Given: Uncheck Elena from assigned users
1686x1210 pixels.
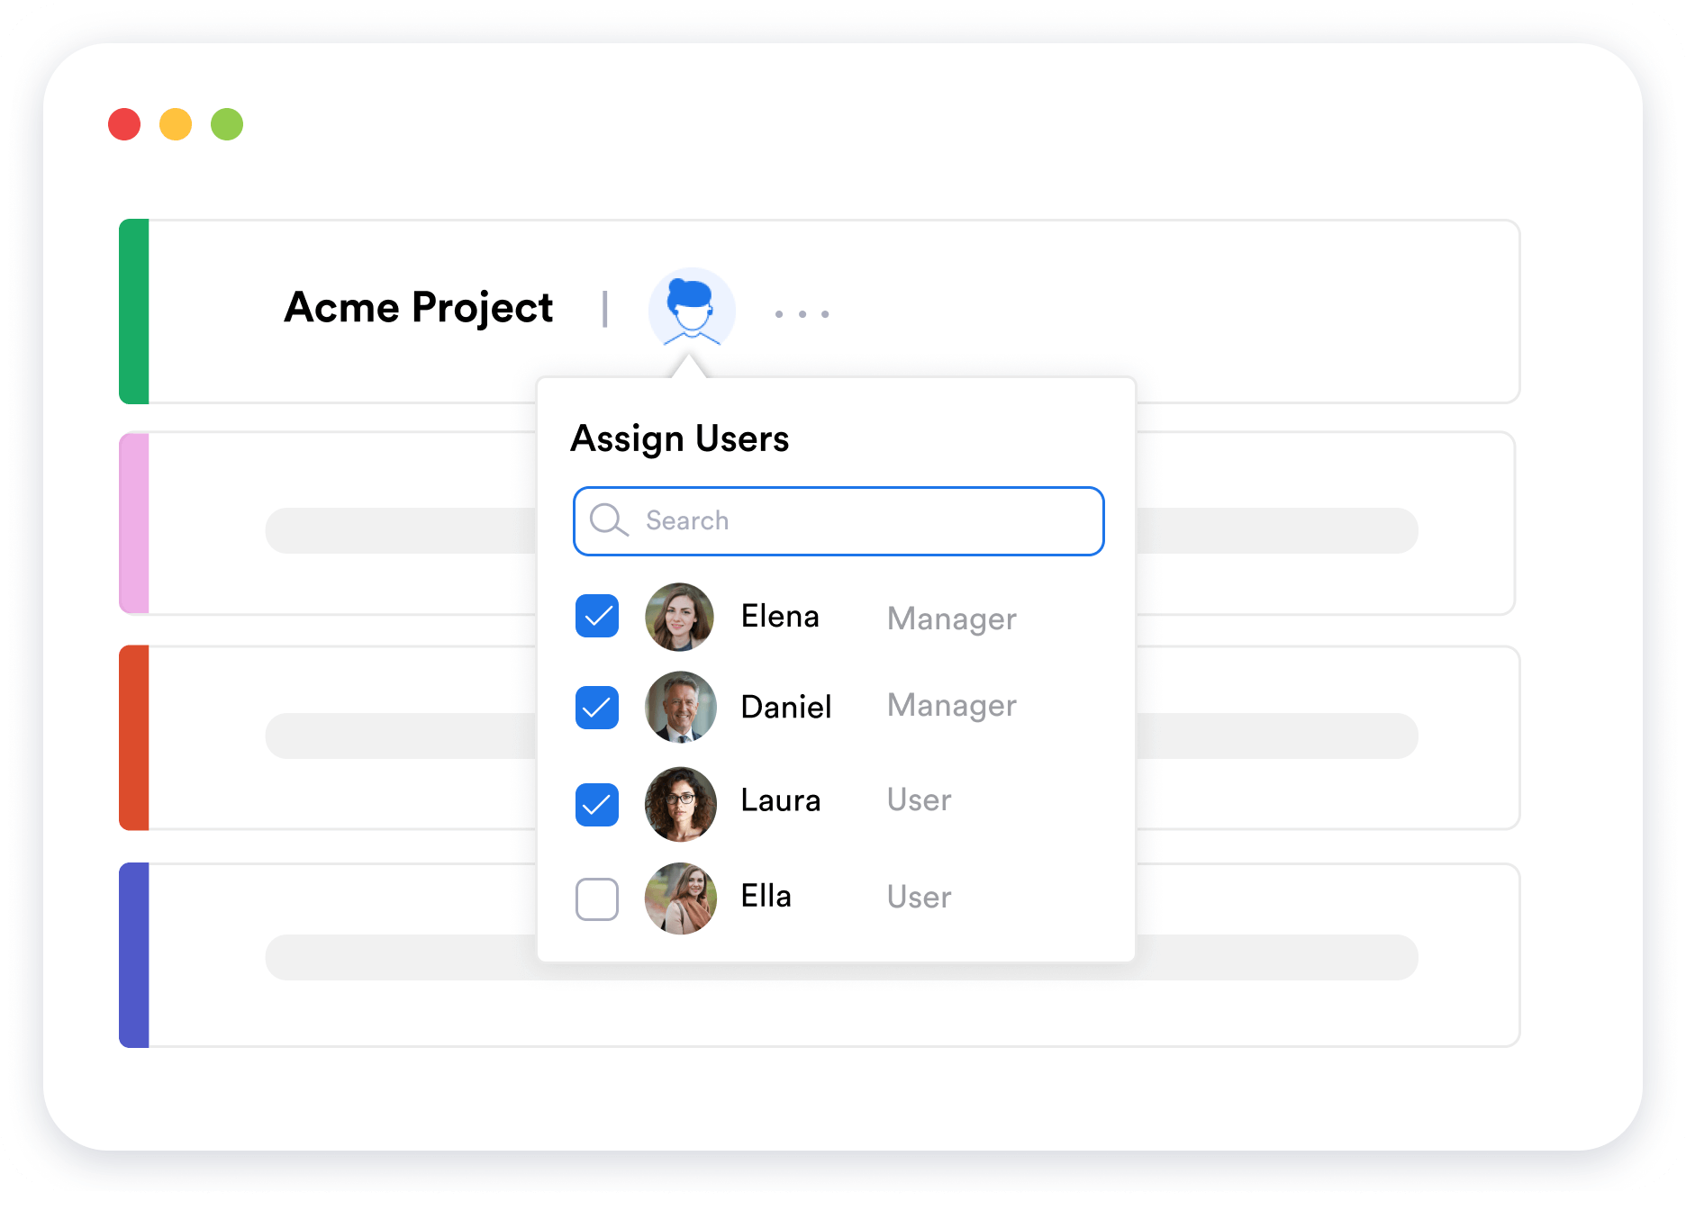Looking at the screenshot, I should tap(596, 618).
